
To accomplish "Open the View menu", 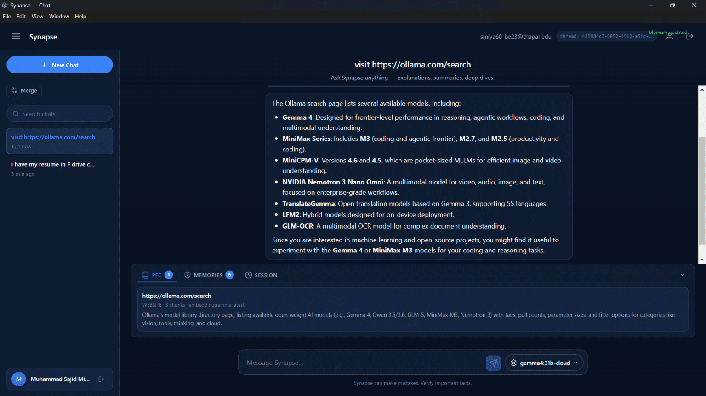I will 37,16.
